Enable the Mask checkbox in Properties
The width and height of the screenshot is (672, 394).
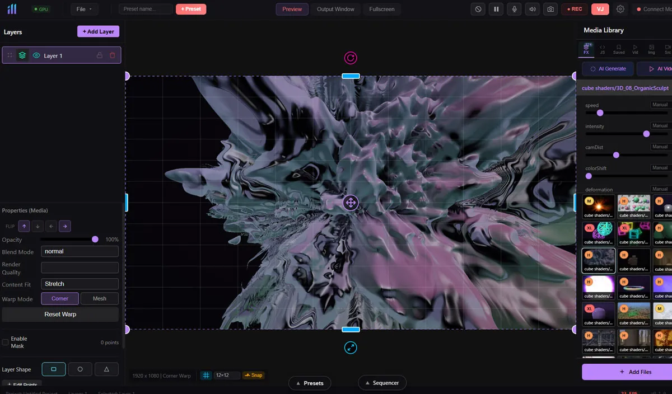[x=6, y=341]
